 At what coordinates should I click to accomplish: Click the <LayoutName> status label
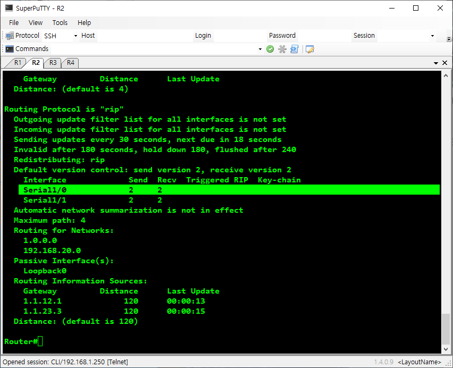[419, 362]
